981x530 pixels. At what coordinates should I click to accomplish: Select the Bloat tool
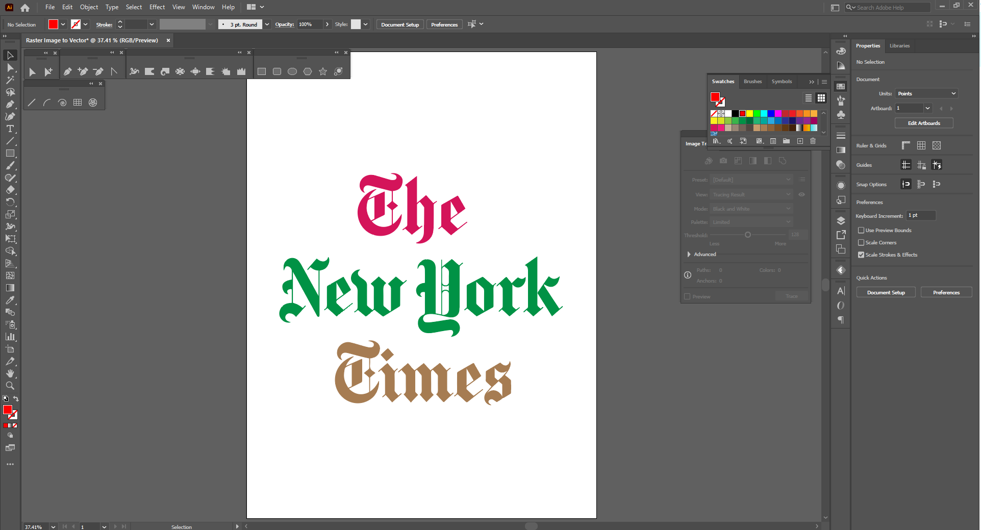[x=195, y=72]
